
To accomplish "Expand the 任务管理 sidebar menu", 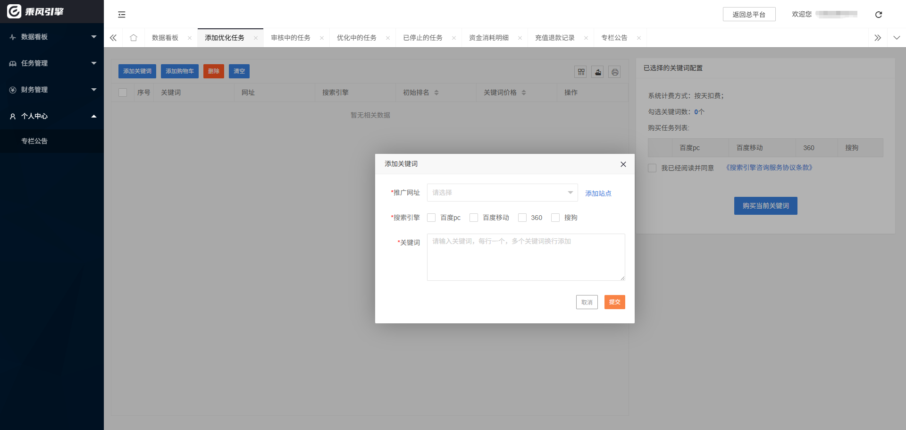I will point(52,63).
